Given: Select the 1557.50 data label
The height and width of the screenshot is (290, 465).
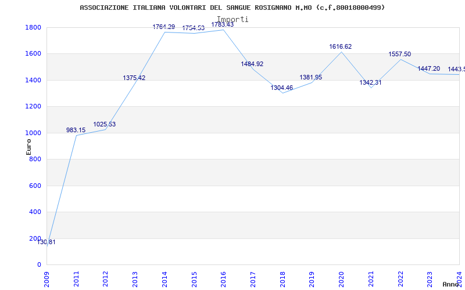Looking at the screenshot, I should pyautogui.click(x=400, y=54).
